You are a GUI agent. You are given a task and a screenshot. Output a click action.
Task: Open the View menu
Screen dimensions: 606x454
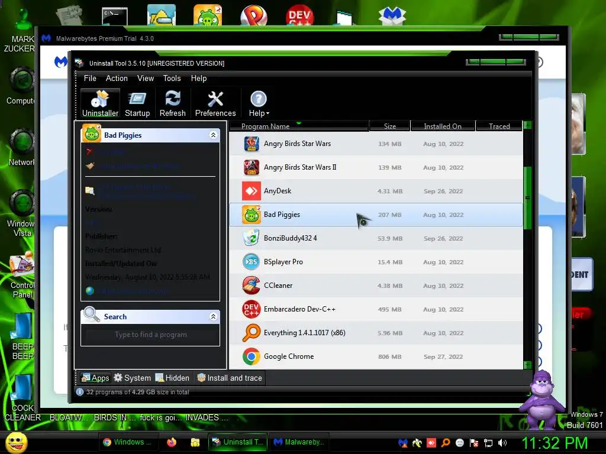point(146,79)
